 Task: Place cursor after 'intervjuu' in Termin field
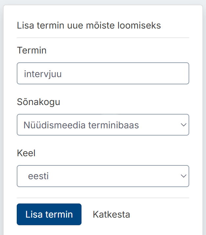(x=62, y=74)
